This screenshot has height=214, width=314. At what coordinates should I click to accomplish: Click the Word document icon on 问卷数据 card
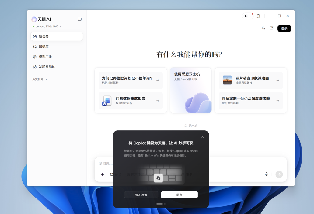[107, 101]
